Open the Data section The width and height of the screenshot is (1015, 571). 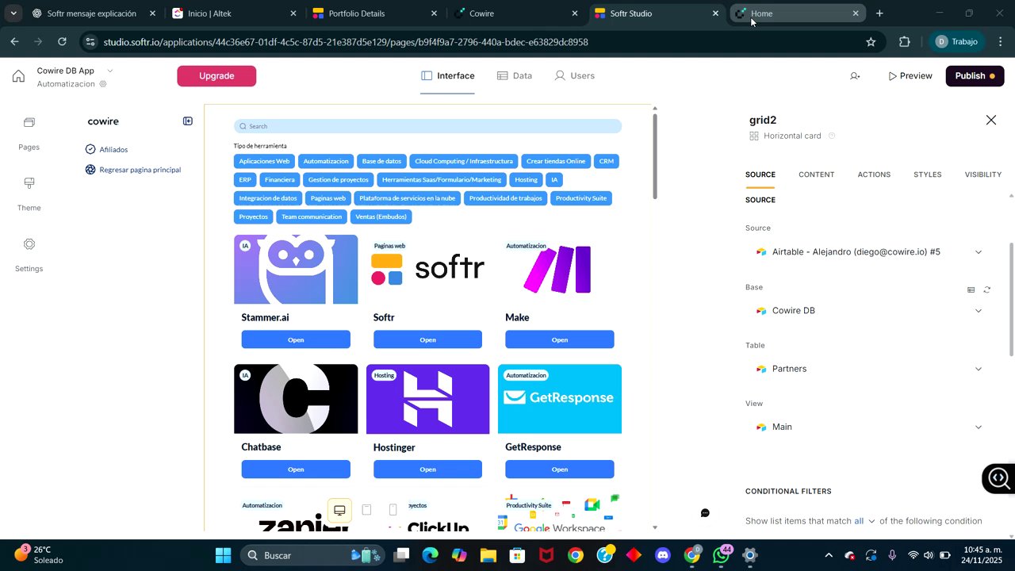(x=514, y=76)
